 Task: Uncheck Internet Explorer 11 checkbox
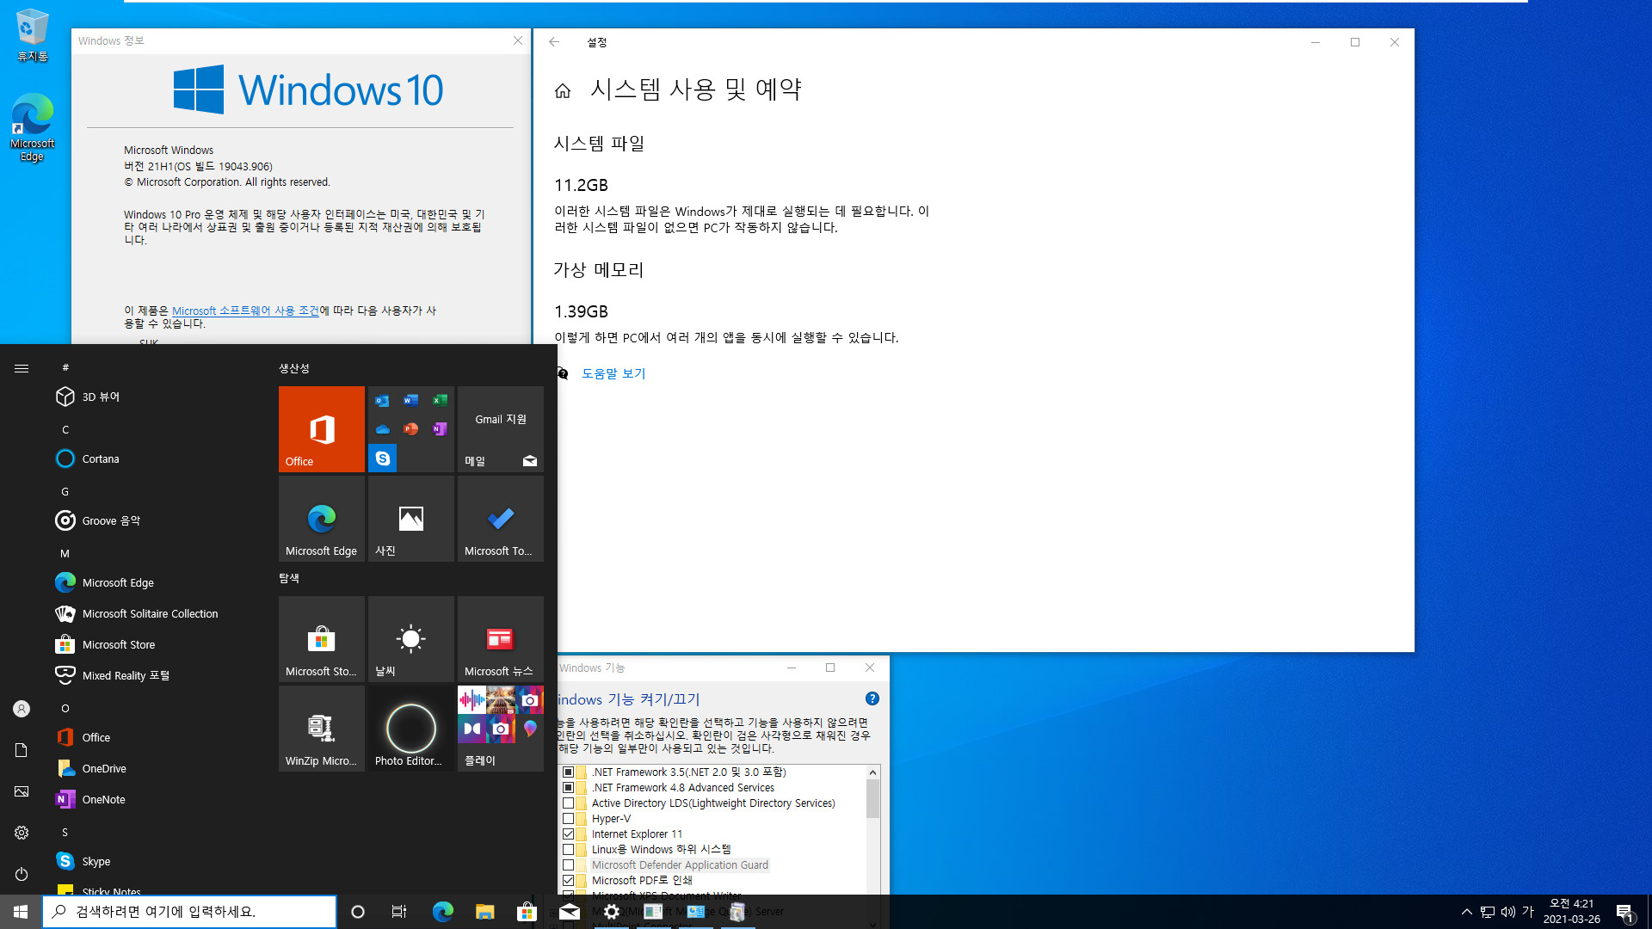(568, 834)
